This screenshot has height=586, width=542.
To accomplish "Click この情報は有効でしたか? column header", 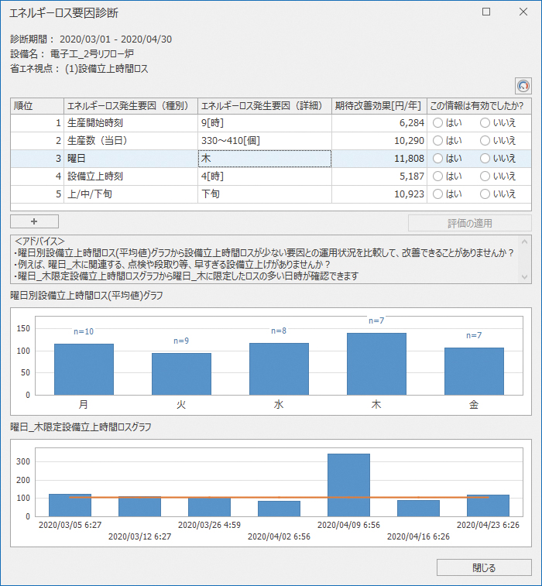I will [x=479, y=106].
